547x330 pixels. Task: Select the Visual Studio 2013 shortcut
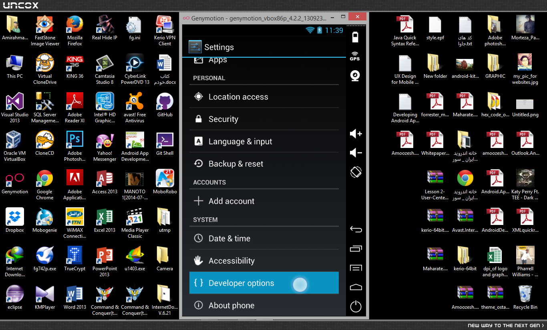(15, 108)
